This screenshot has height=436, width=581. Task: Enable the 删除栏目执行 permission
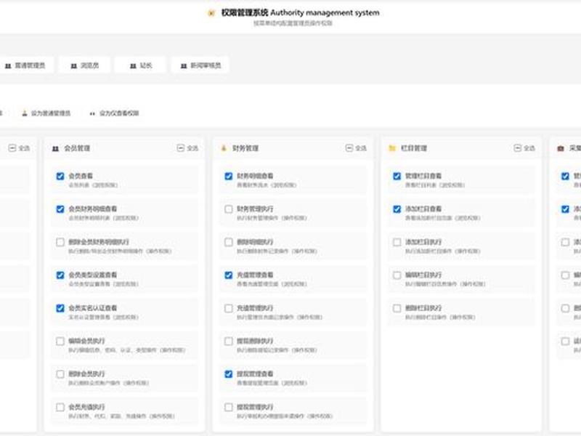click(x=397, y=308)
